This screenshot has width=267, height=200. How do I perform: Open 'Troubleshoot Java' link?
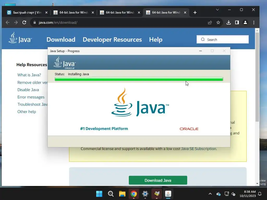click(x=32, y=104)
